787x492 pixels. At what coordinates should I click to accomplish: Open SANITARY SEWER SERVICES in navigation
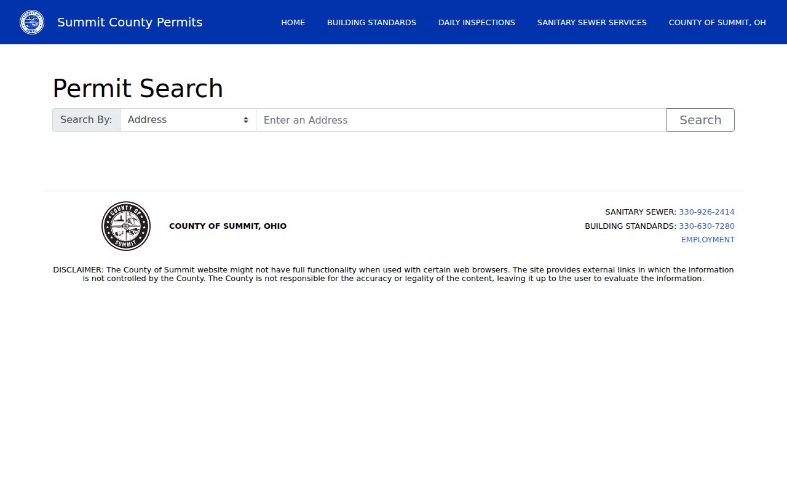592,22
